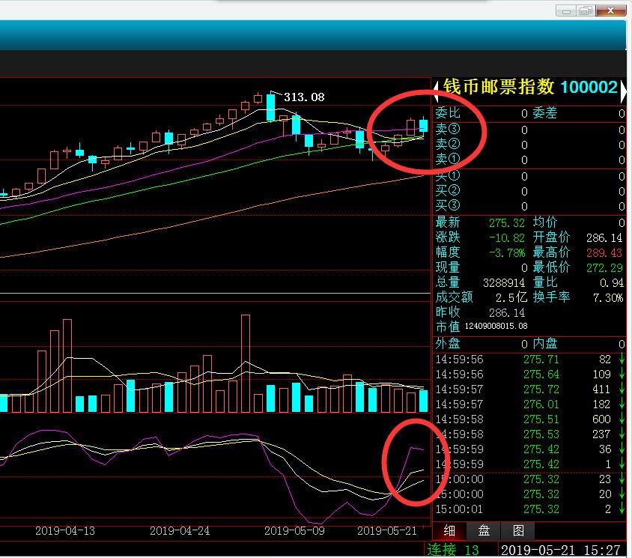Screen dimensions: 632x558
Task: Select opening price 286.14 beside 开盘价
Action: point(604,238)
